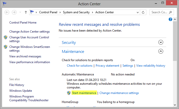Click the shield icon beside User Account Control
Viewport: 179px width, 109px height.
(x=6, y=37)
